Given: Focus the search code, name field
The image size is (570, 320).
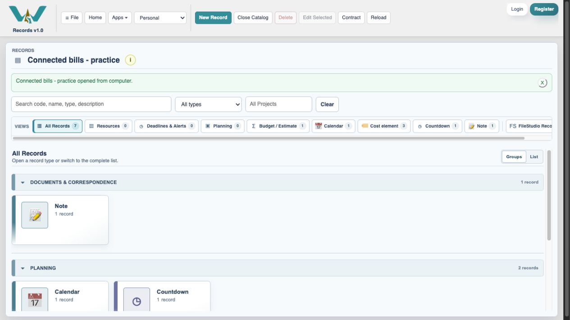Looking at the screenshot, I should [x=91, y=104].
